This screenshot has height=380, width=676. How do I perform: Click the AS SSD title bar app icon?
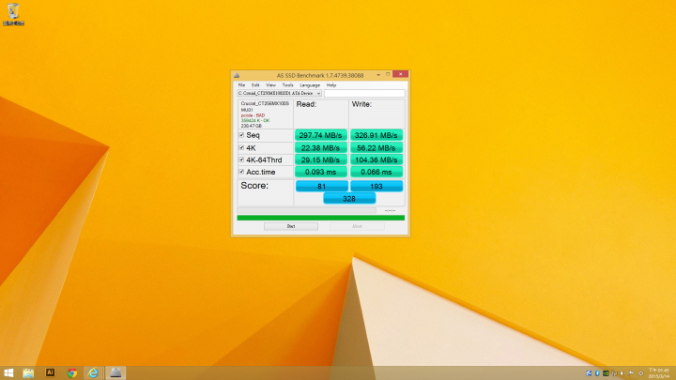point(237,75)
